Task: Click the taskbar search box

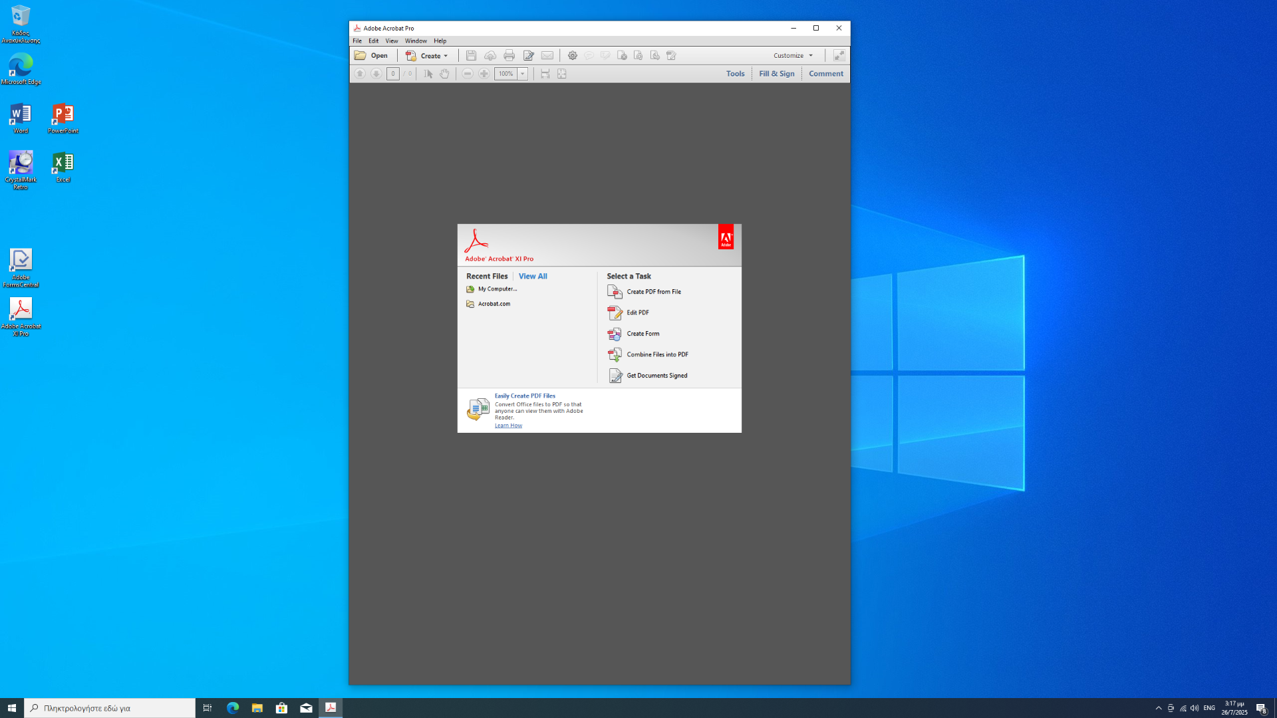Action: (110, 708)
